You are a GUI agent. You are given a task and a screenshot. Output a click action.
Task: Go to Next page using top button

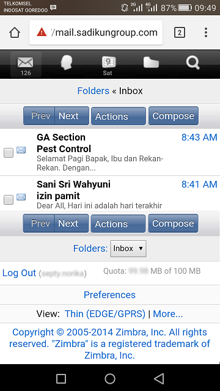[71, 115]
